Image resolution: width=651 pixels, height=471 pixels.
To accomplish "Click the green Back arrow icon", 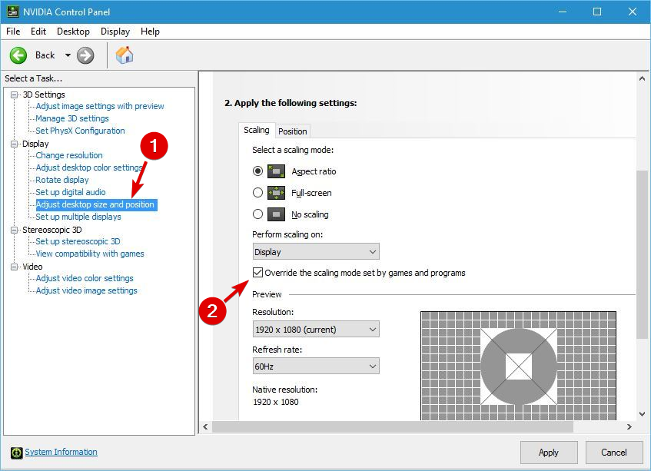I will [18, 55].
